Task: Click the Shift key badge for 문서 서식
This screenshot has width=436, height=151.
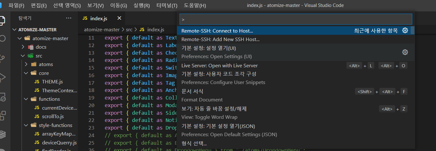Action: [365, 92]
